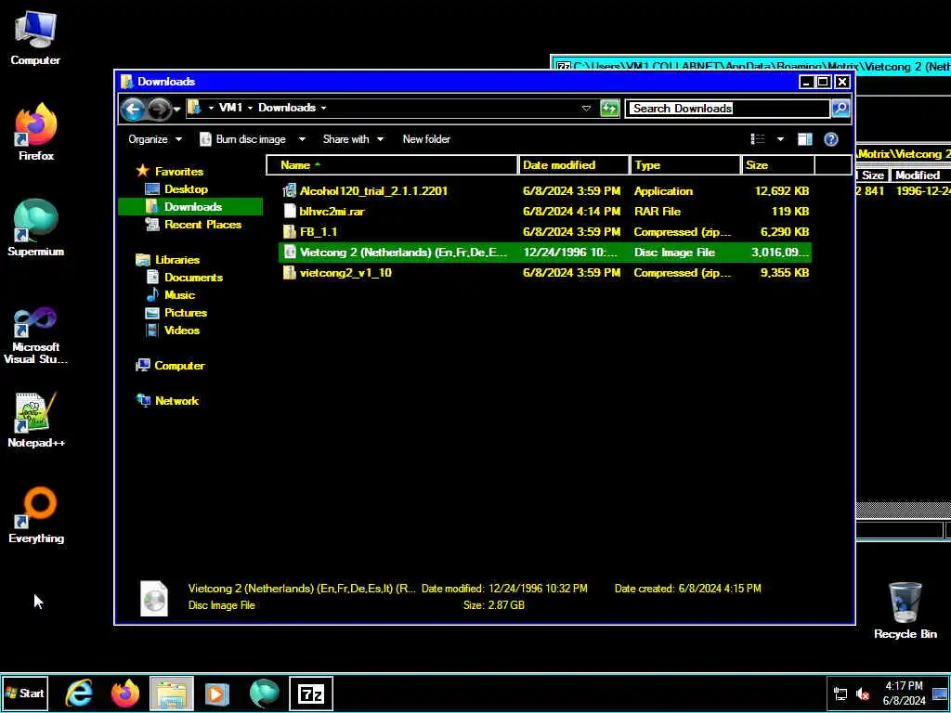
Task: Sort files by Name column
Action: (392, 165)
